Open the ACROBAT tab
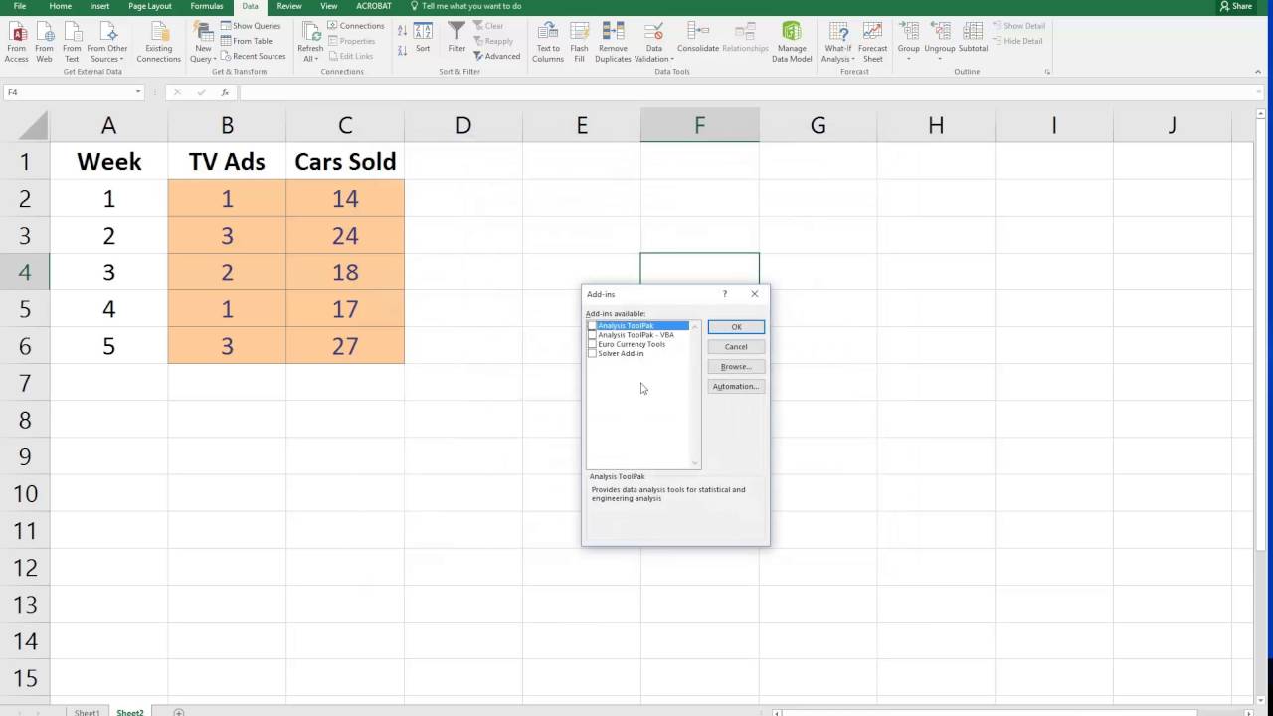This screenshot has width=1273, height=716. (x=374, y=6)
